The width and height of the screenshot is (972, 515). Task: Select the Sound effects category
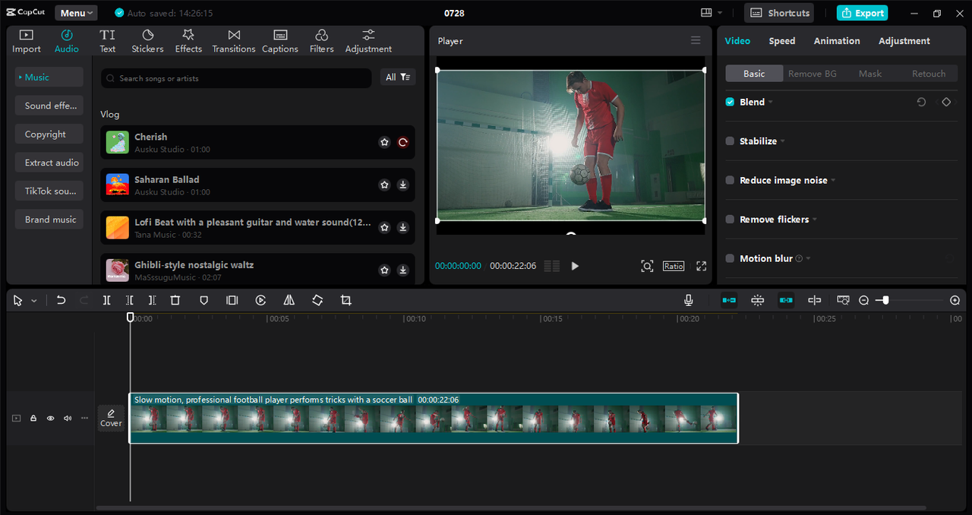[x=49, y=106]
